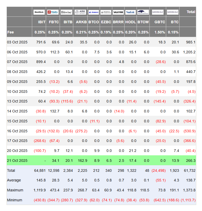
Task: Click the Fidelity logo
Action: pyautogui.click(x=53, y=12)
